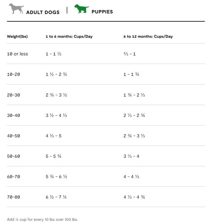The height and width of the screenshot is (222, 217).
Task: Click the 6 ½ - 7 ¼ cups value
Action: point(56,197)
